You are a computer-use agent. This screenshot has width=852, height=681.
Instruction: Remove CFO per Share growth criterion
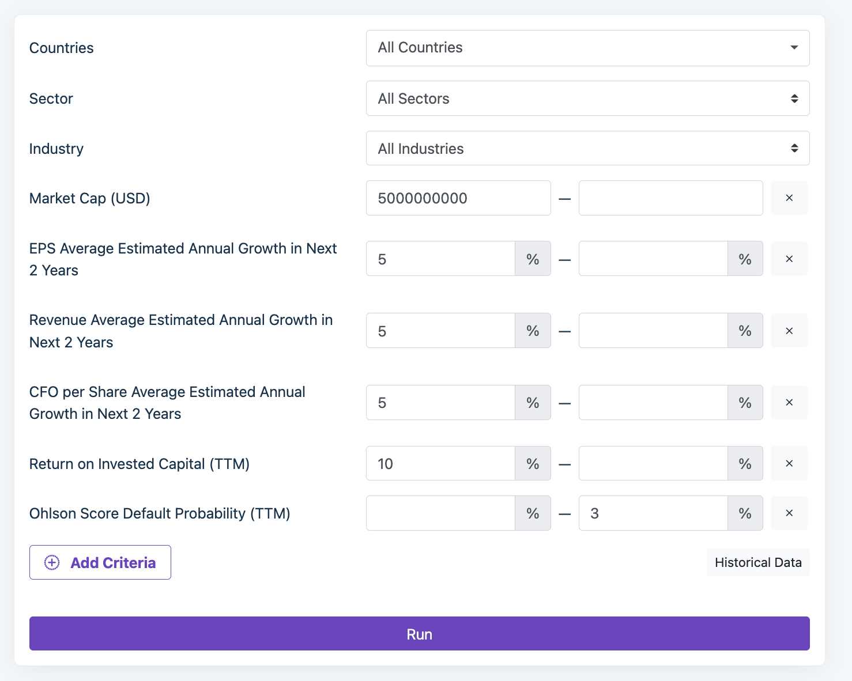(x=789, y=402)
